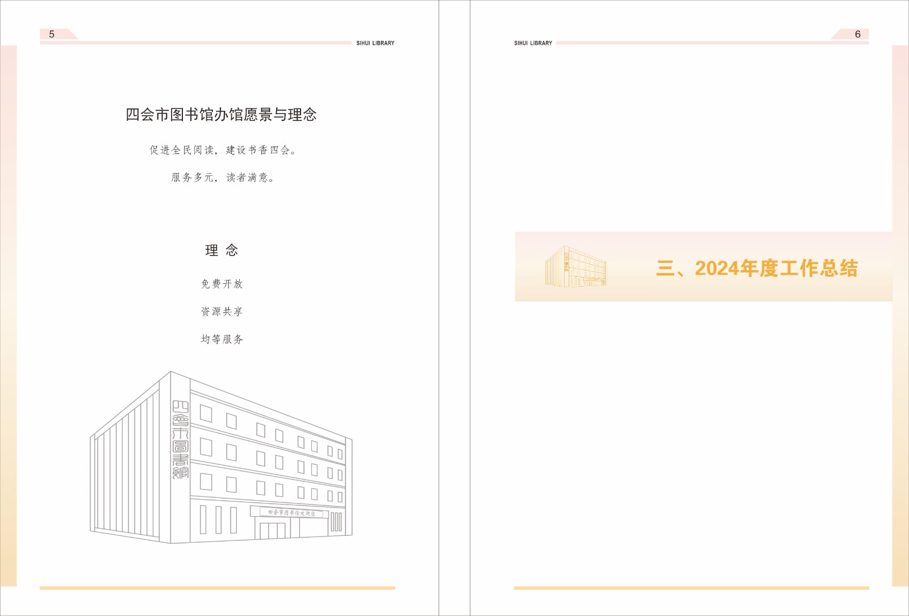Click the SIHUI LIBRARY header on right page

(x=533, y=43)
